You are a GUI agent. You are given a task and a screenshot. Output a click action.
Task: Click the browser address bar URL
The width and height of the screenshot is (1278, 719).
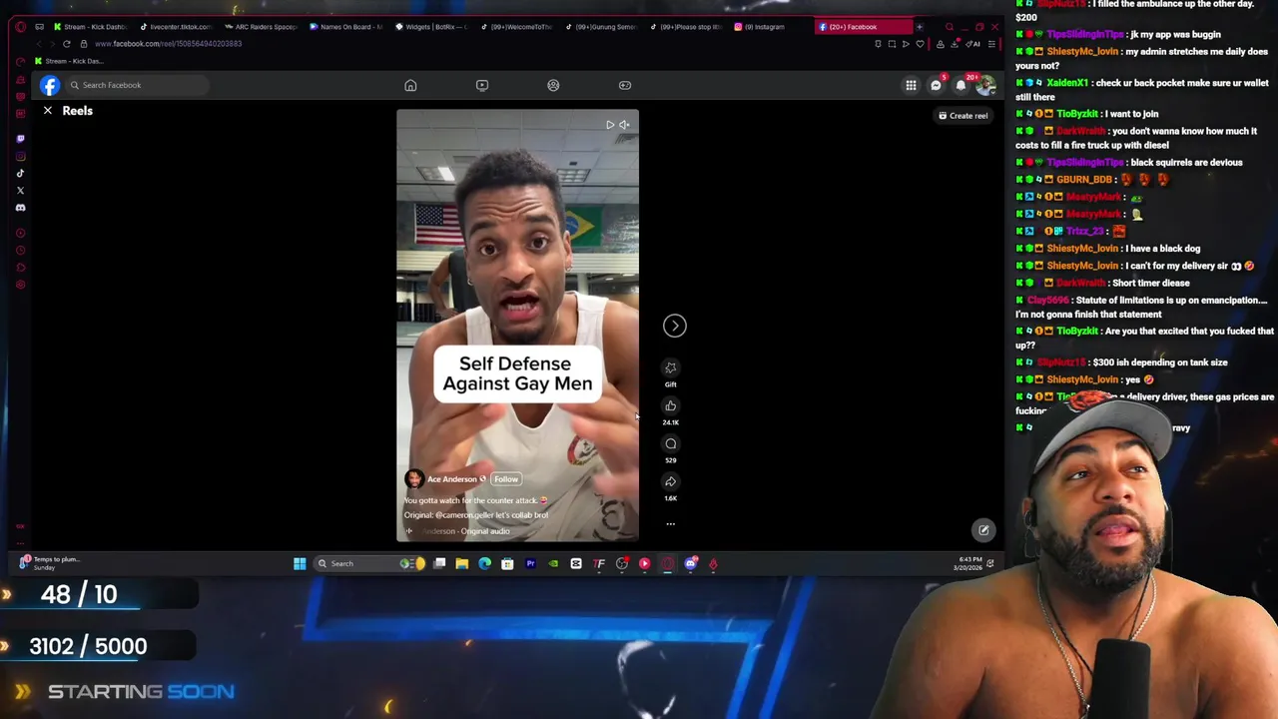[168, 44]
